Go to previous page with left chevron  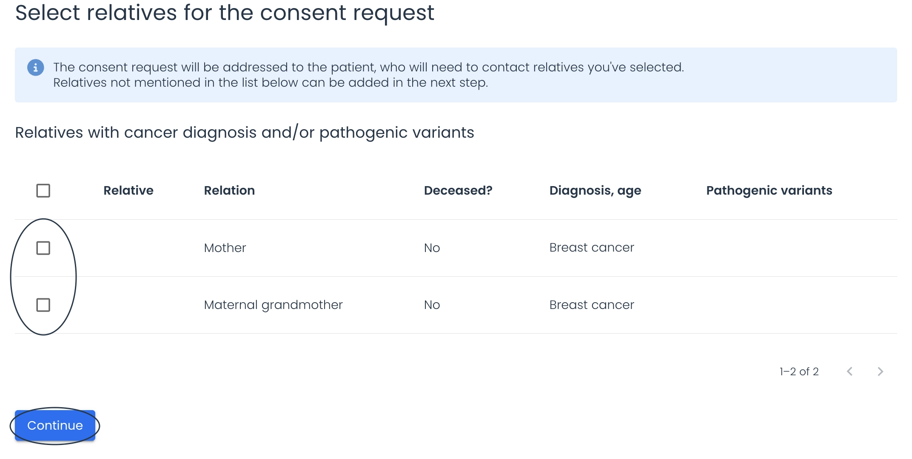[x=849, y=371]
